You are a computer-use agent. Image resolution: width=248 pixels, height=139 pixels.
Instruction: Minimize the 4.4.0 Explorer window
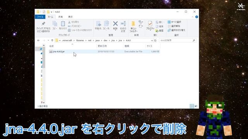pyautogui.click(x=177, y=12)
